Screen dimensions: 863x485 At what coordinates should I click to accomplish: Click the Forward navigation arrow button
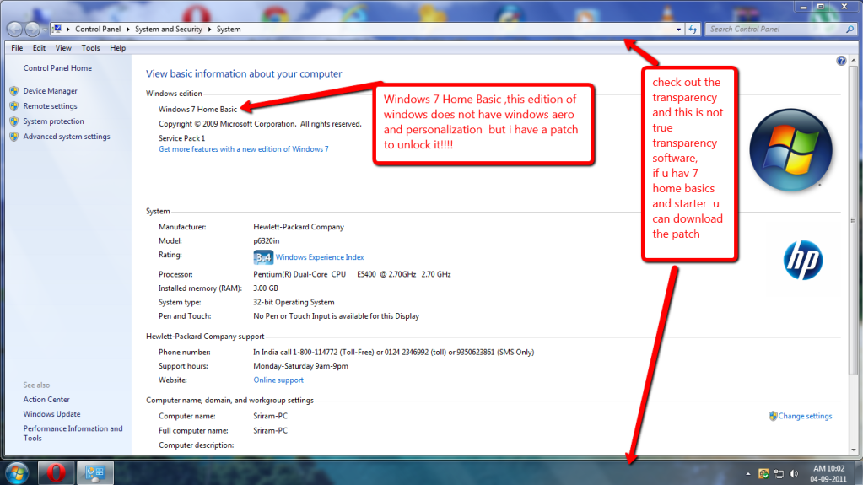32,30
